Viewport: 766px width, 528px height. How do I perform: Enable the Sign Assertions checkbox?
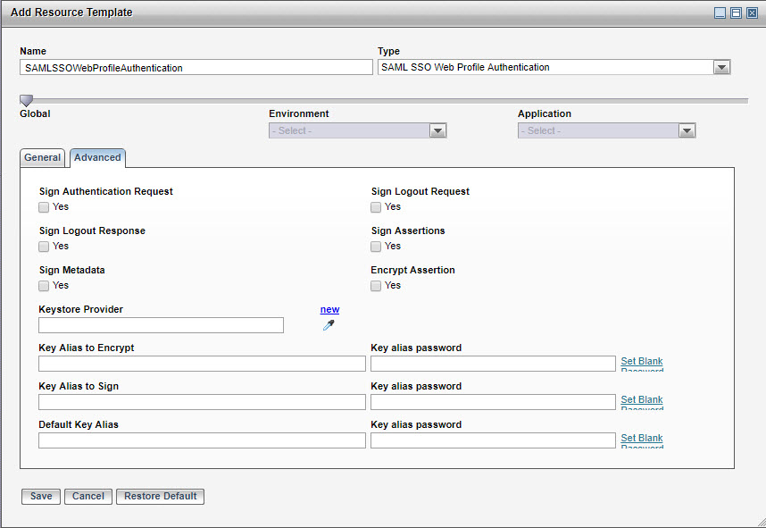click(376, 247)
